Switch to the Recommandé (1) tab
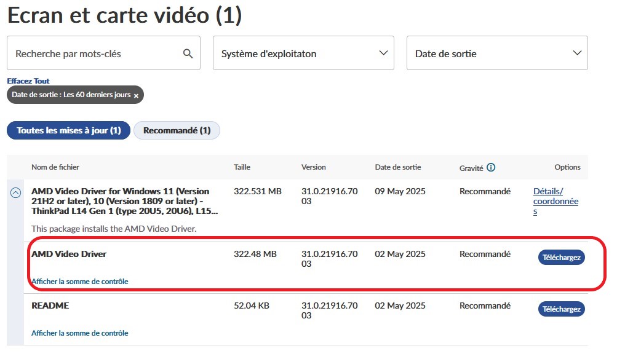The width and height of the screenshot is (641, 359). point(177,130)
